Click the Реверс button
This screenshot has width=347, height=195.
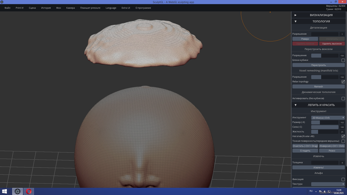pyautogui.click(x=305, y=39)
